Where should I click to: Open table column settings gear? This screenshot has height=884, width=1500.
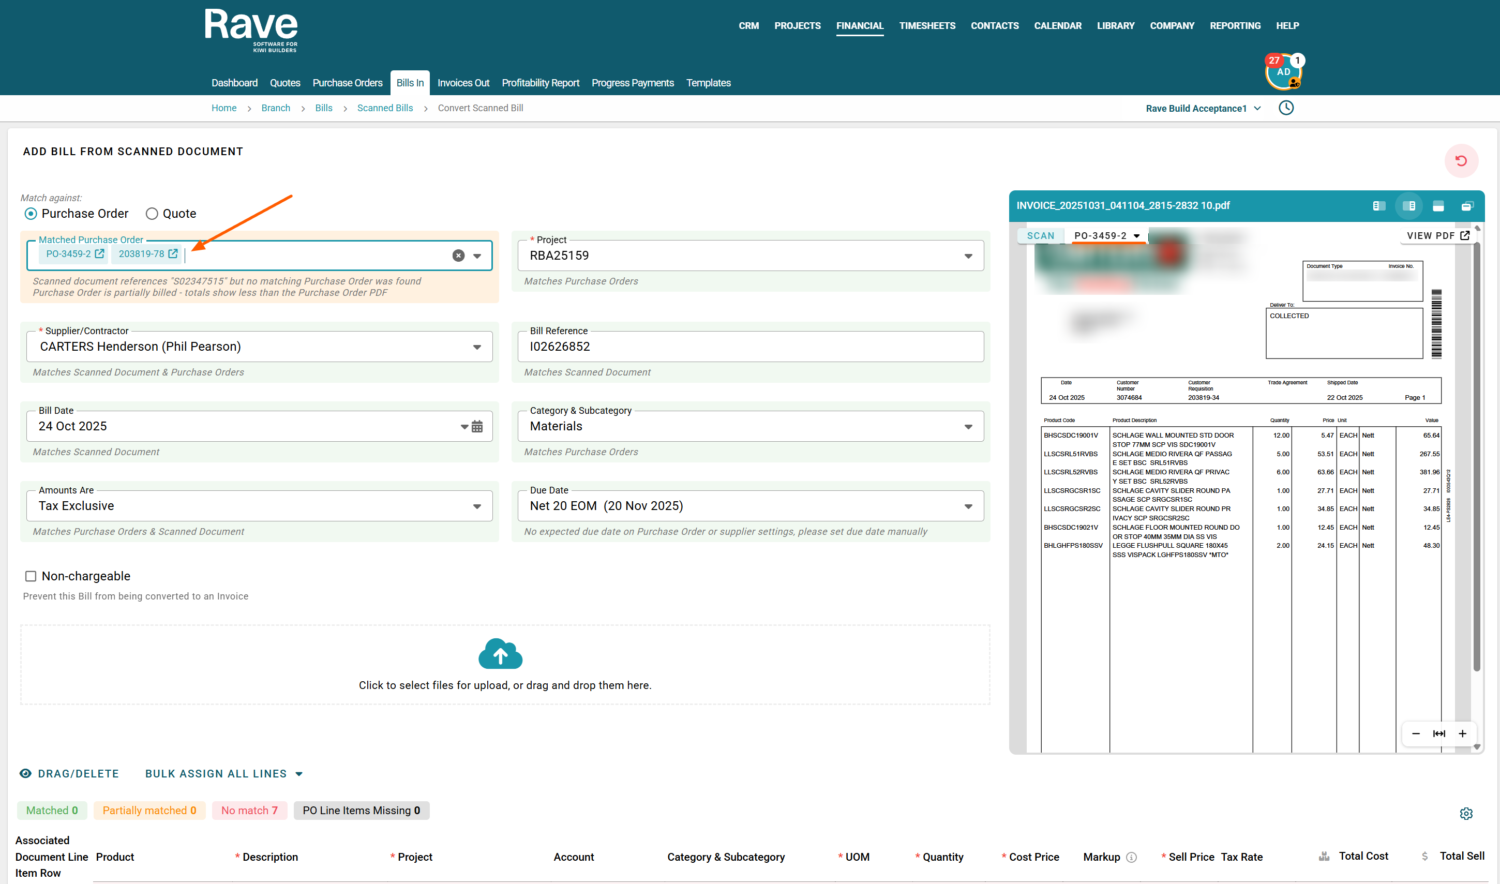click(1466, 814)
